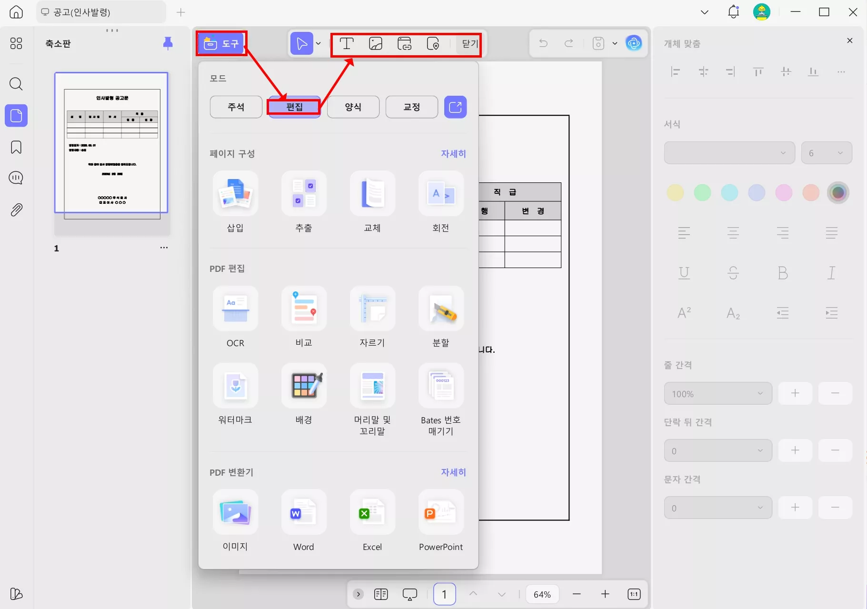Click the page number 1 field

[444, 594]
